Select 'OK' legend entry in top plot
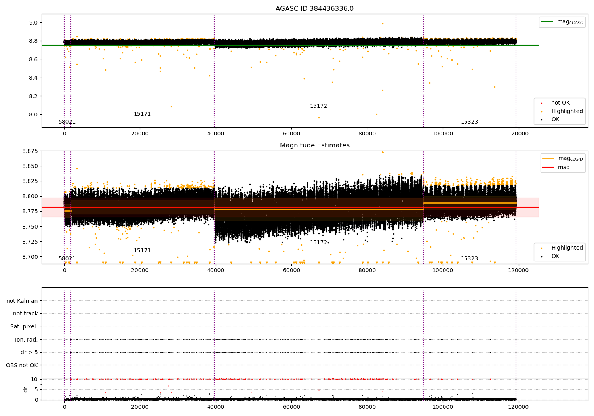Screen dimensions: 594x416 pyautogui.click(x=555, y=120)
